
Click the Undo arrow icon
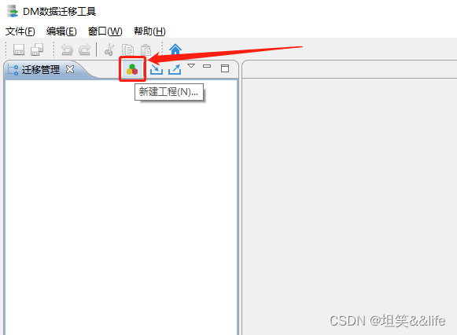coord(67,50)
